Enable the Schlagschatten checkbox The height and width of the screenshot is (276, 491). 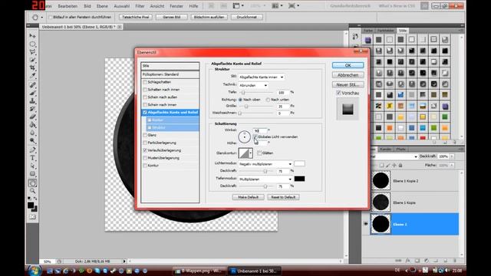(x=145, y=82)
